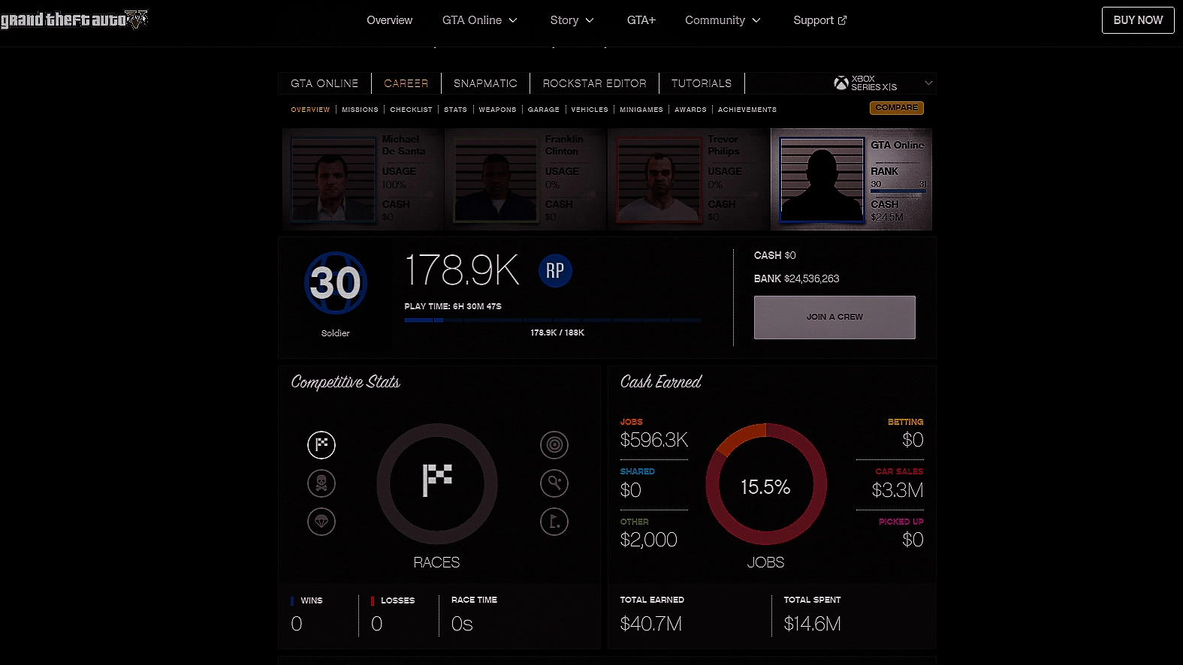The width and height of the screenshot is (1183, 665).
Task: Select the parachute stats icon
Action: click(x=321, y=522)
